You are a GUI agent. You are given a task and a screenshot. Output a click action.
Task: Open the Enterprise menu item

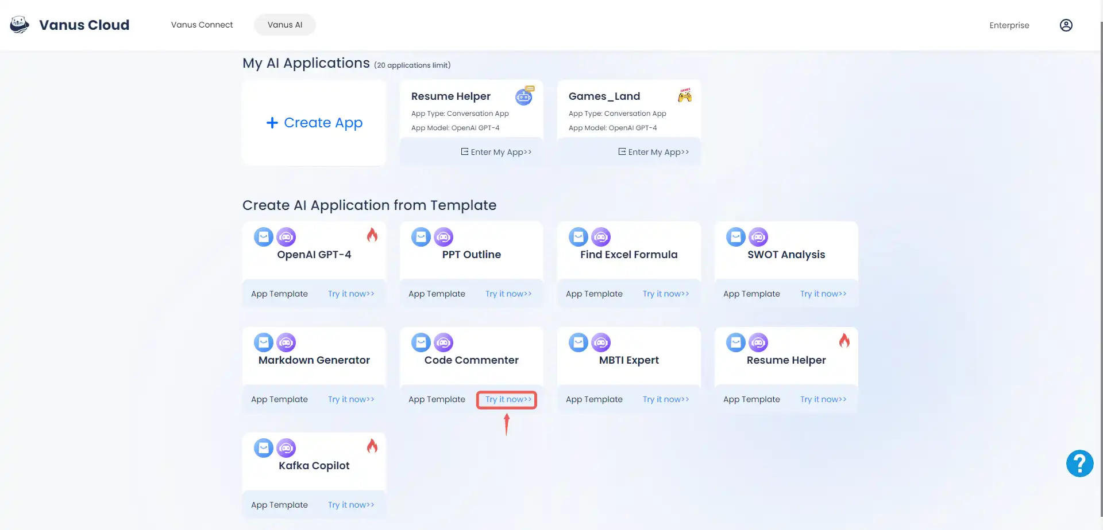(1009, 25)
